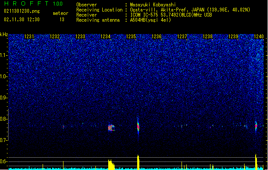
Task: Select the antenna value A504HB(yagi 4el)
Action: click(150, 20)
